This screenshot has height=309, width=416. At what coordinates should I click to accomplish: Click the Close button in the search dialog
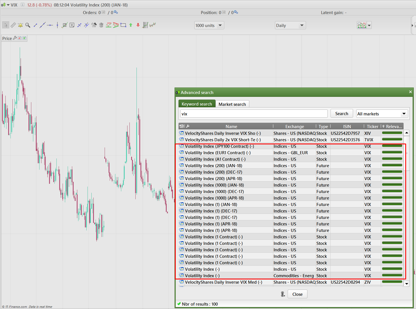coord(297,294)
